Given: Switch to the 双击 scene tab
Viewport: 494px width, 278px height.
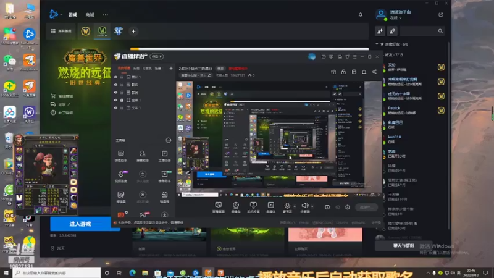Looking at the screenshot, I should 136,68.
